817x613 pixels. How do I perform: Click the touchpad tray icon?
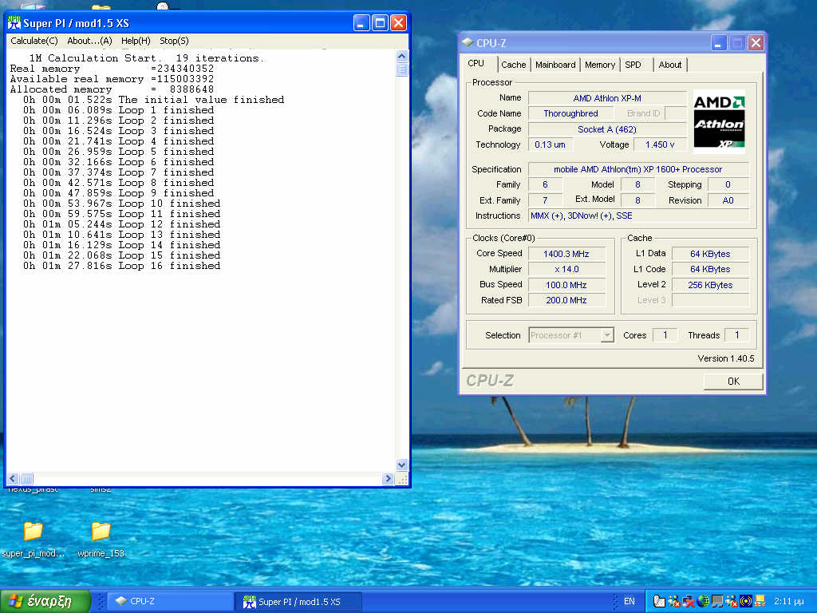[659, 601]
